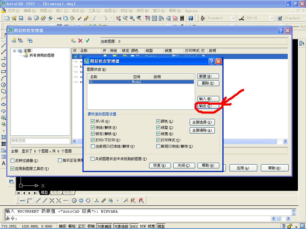
Task: Click the Object Snap Settings magnet icon
Action: click(141, 200)
